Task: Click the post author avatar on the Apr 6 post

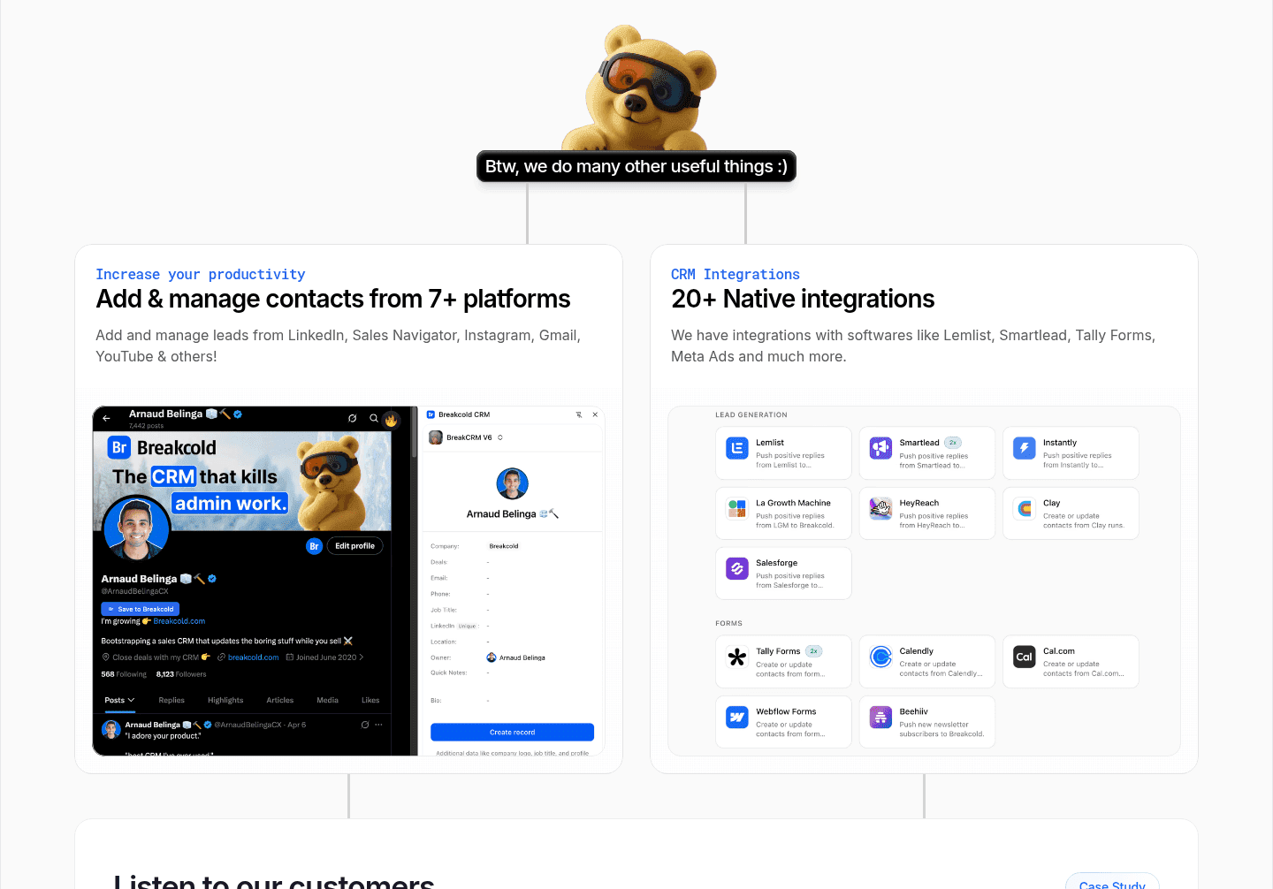Action: pos(111,729)
